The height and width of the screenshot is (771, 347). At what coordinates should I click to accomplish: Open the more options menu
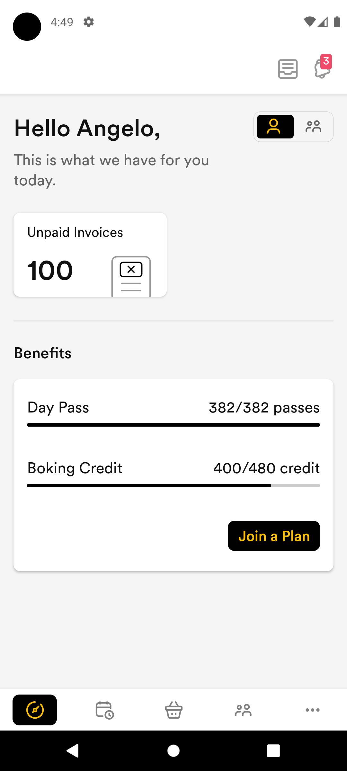click(313, 710)
